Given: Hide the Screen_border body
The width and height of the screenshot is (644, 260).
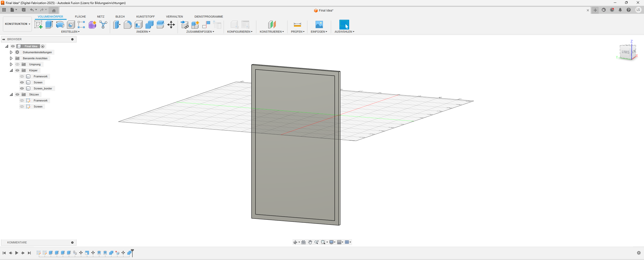Looking at the screenshot, I should tap(22, 88).
